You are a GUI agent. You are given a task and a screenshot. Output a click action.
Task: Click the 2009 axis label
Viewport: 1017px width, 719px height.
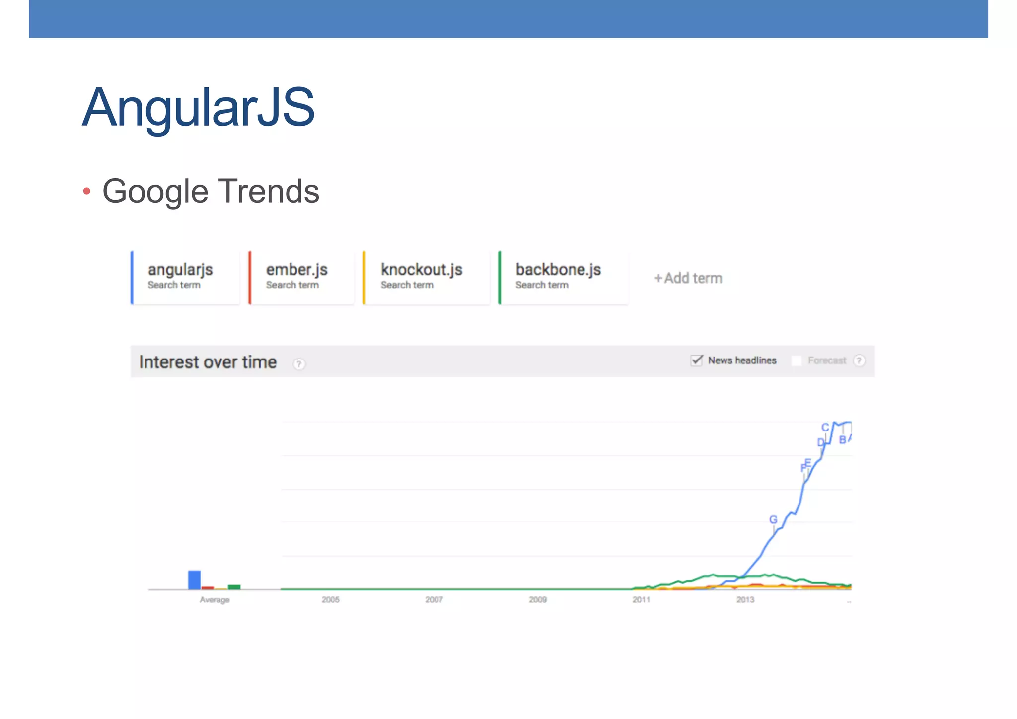538,600
